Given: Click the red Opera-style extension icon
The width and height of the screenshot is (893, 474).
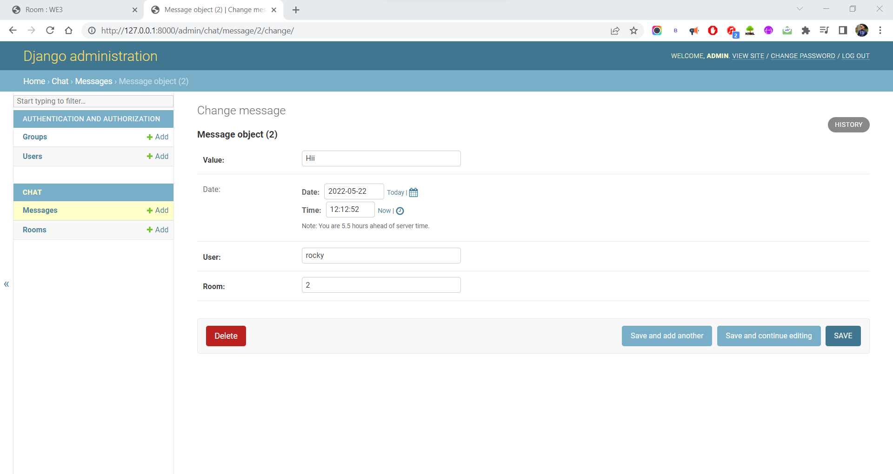Looking at the screenshot, I should coord(713,31).
